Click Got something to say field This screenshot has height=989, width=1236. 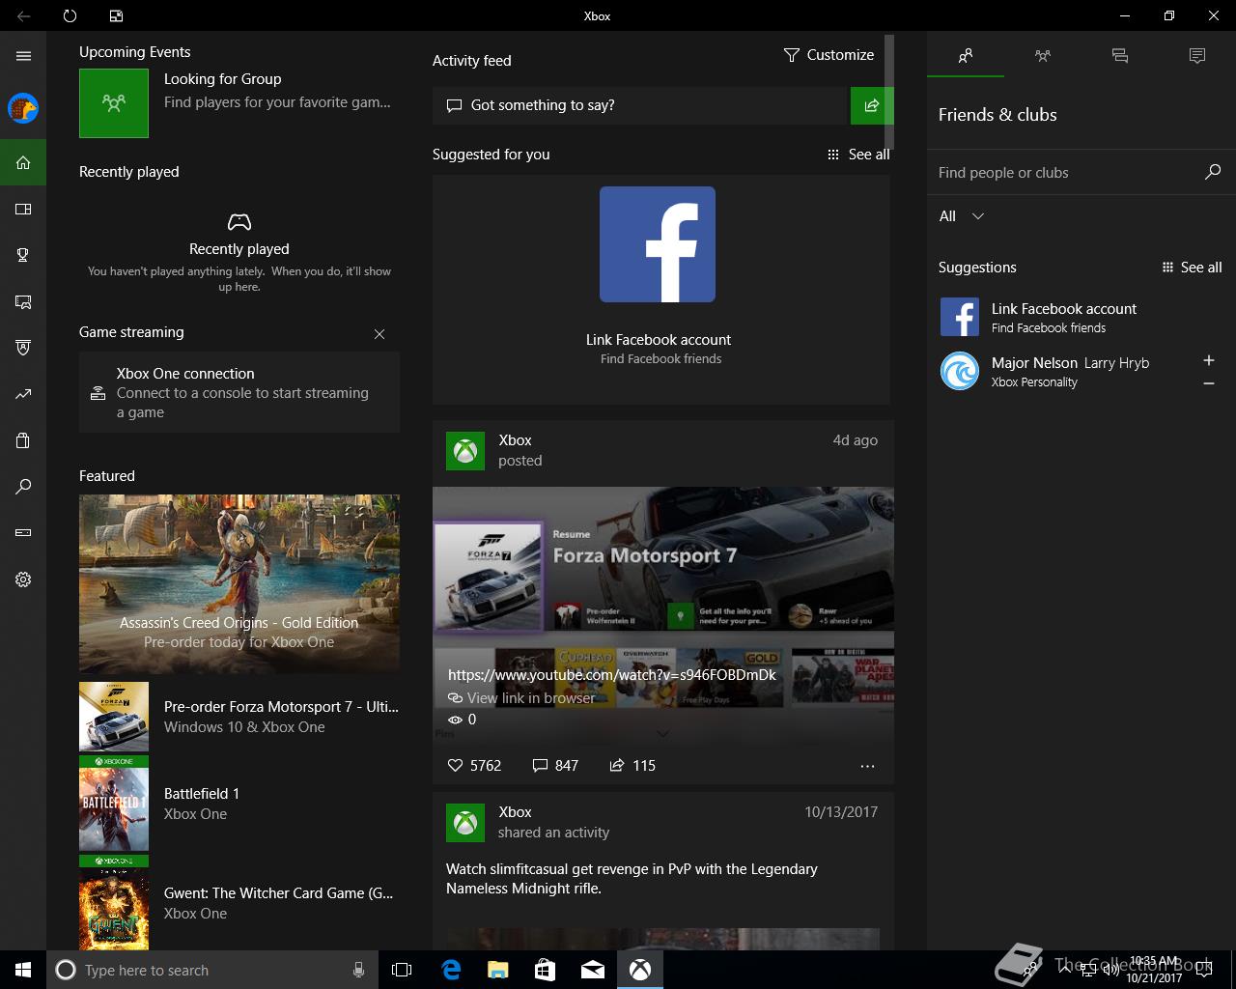pyautogui.click(x=640, y=105)
